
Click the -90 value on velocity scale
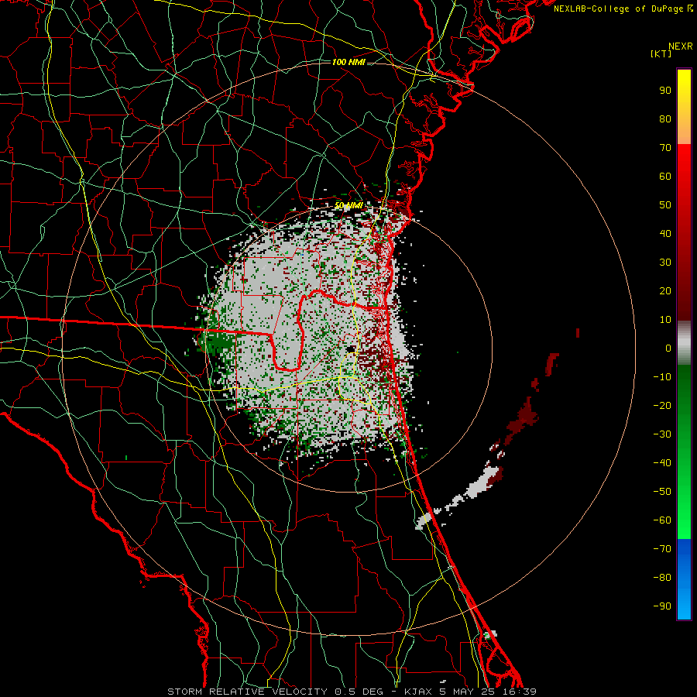pyautogui.click(x=662, y=606)
